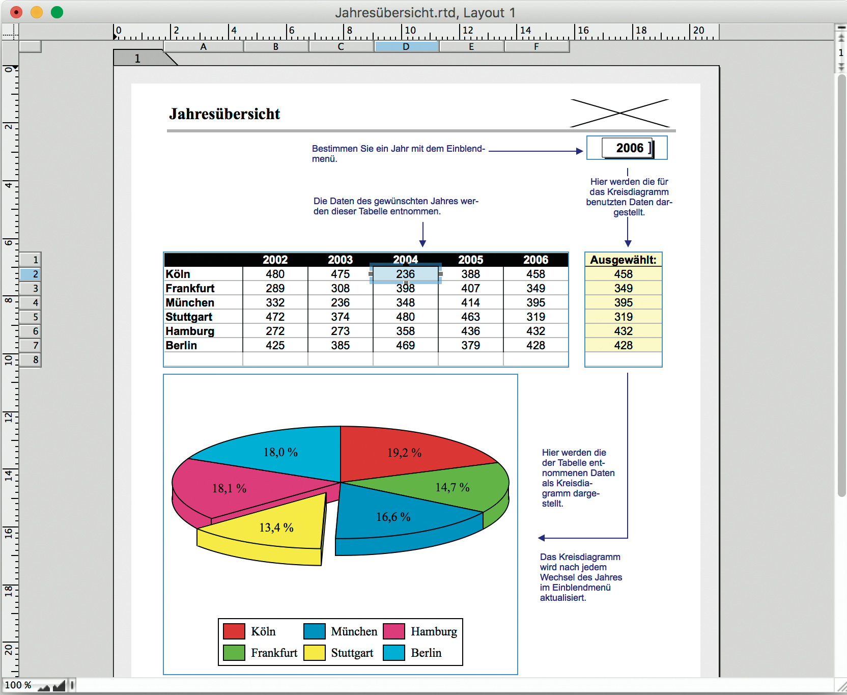
Task: Click the split handle above the page arrows
Action: point(841,27)
